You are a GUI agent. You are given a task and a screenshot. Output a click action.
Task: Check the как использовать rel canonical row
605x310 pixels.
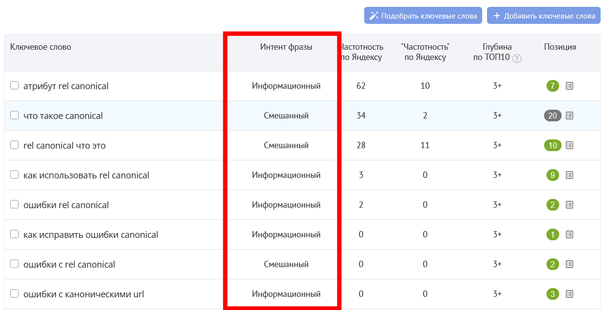click(x=15, y=174)
